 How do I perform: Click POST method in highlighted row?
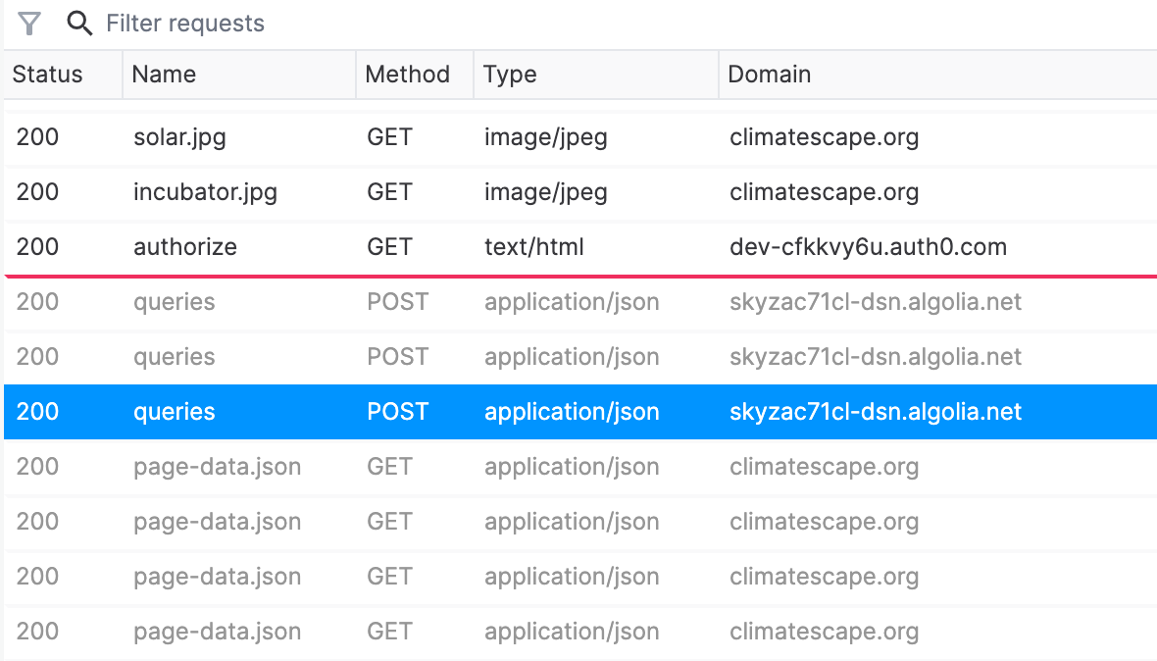click(x=397, y=412)
